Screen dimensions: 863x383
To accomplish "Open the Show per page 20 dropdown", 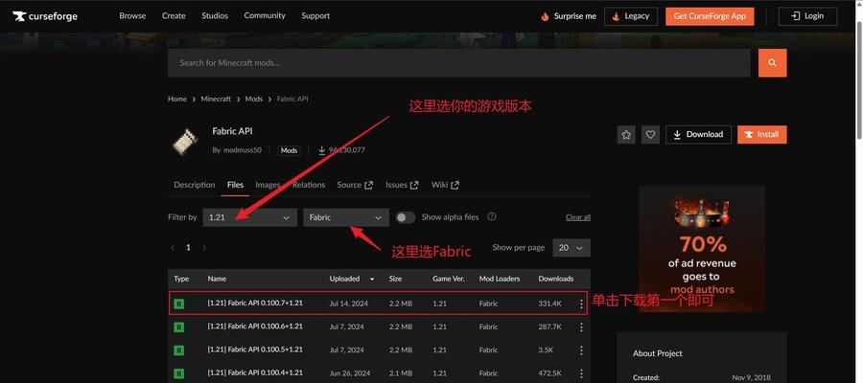I will [x=571, y=248].
